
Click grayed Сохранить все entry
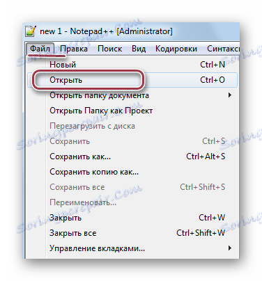click(132, 187)
